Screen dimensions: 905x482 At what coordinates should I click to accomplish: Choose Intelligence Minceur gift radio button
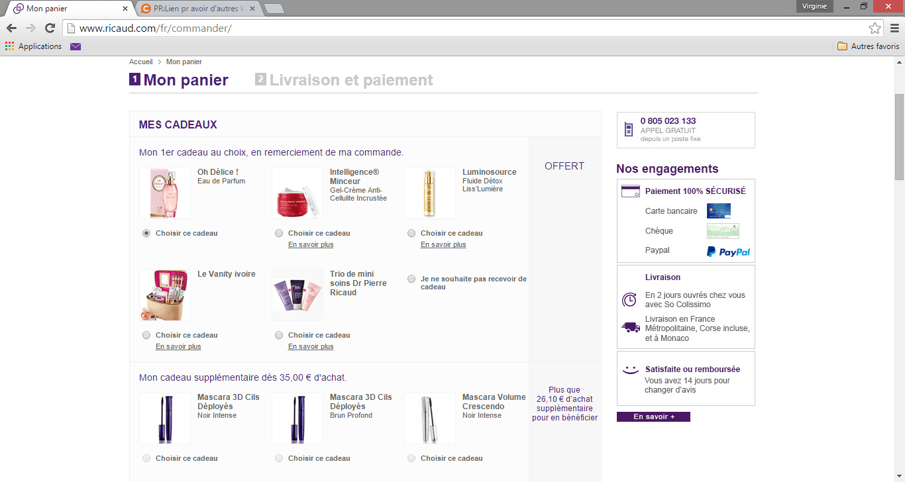coord(279,233)
